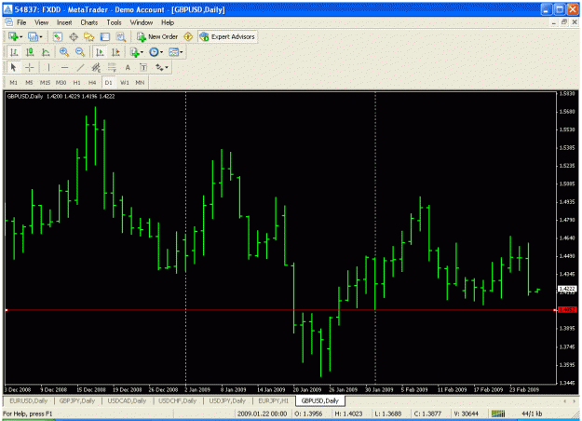Open the View menu
The width and height of the screenshot is (582, 421).
pyautogui.click(x=41, y=22)
